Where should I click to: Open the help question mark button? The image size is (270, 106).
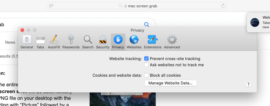(x=248, y=84)
